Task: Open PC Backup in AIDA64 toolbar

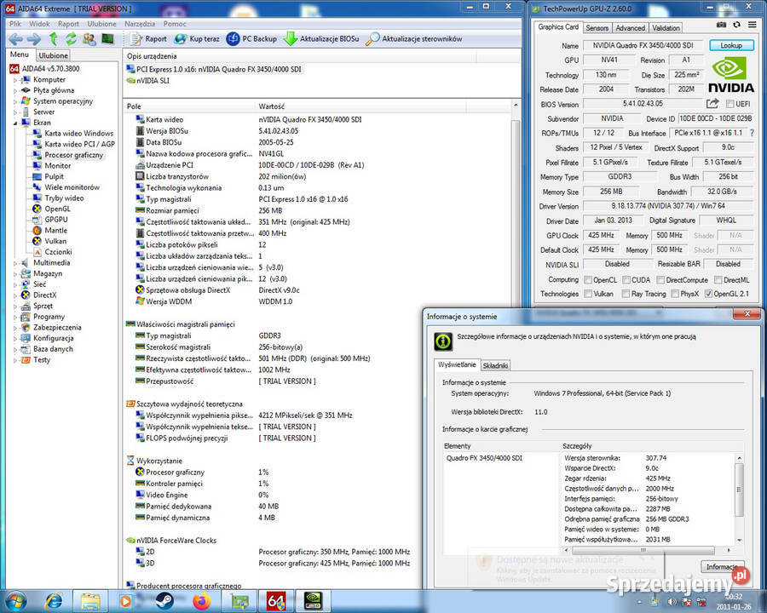Action: [252, 38]
